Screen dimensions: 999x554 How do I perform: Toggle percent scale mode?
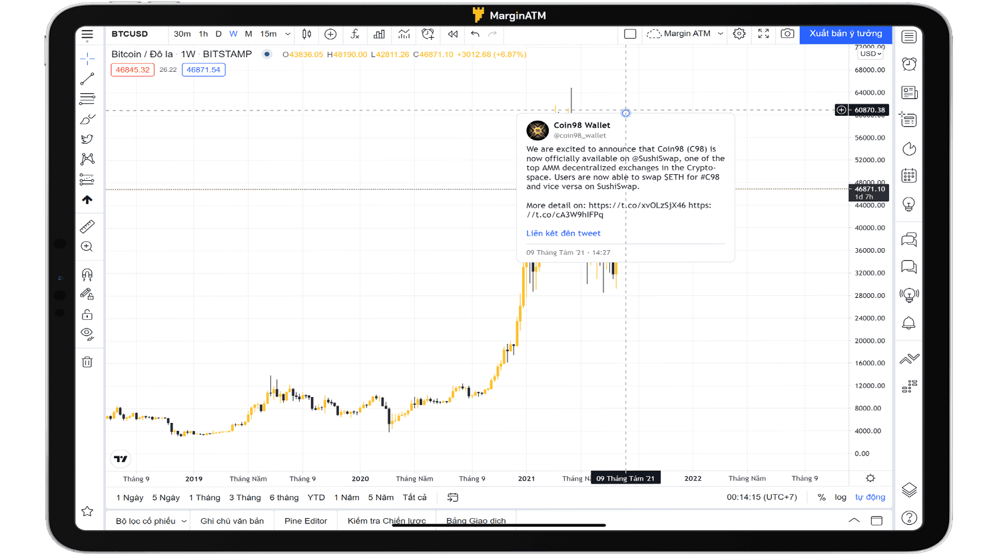[x=822, y=497]
